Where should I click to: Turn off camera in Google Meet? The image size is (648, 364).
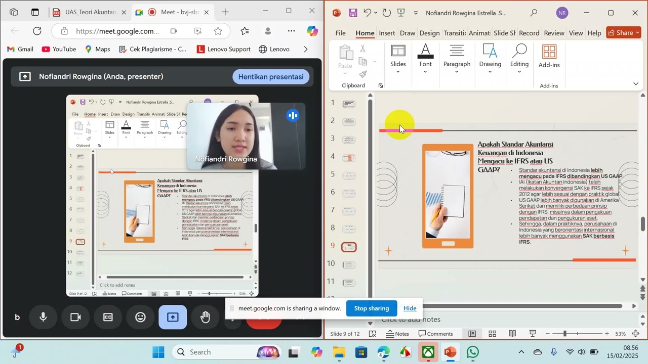click(x=75, y=317)
